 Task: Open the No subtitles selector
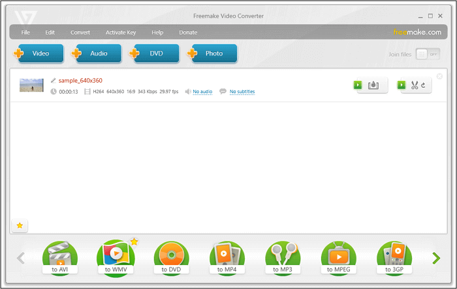pyautogui.click(x=242, y=92)
